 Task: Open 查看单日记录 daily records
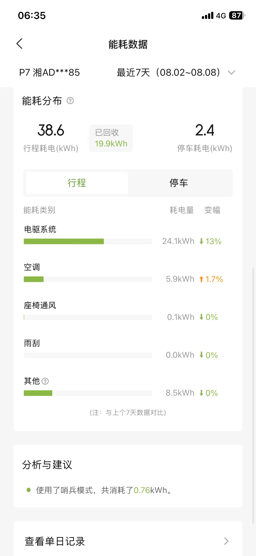[x=128, y=541]
